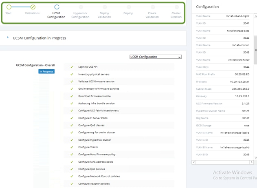Click the UCSM Configuration in Progress heading
Screen dimensions: 257x188
click(x=40, y=38)
